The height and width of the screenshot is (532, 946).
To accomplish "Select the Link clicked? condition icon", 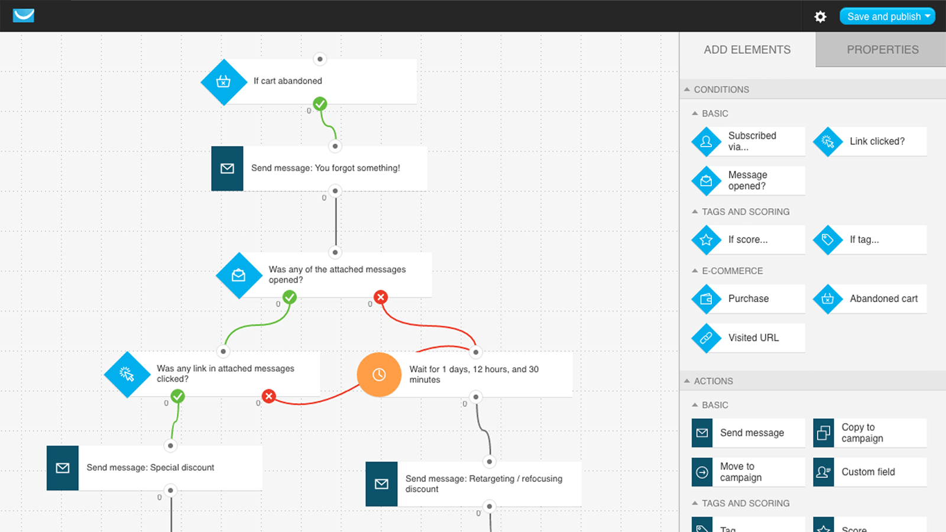I will pos(828,141).
